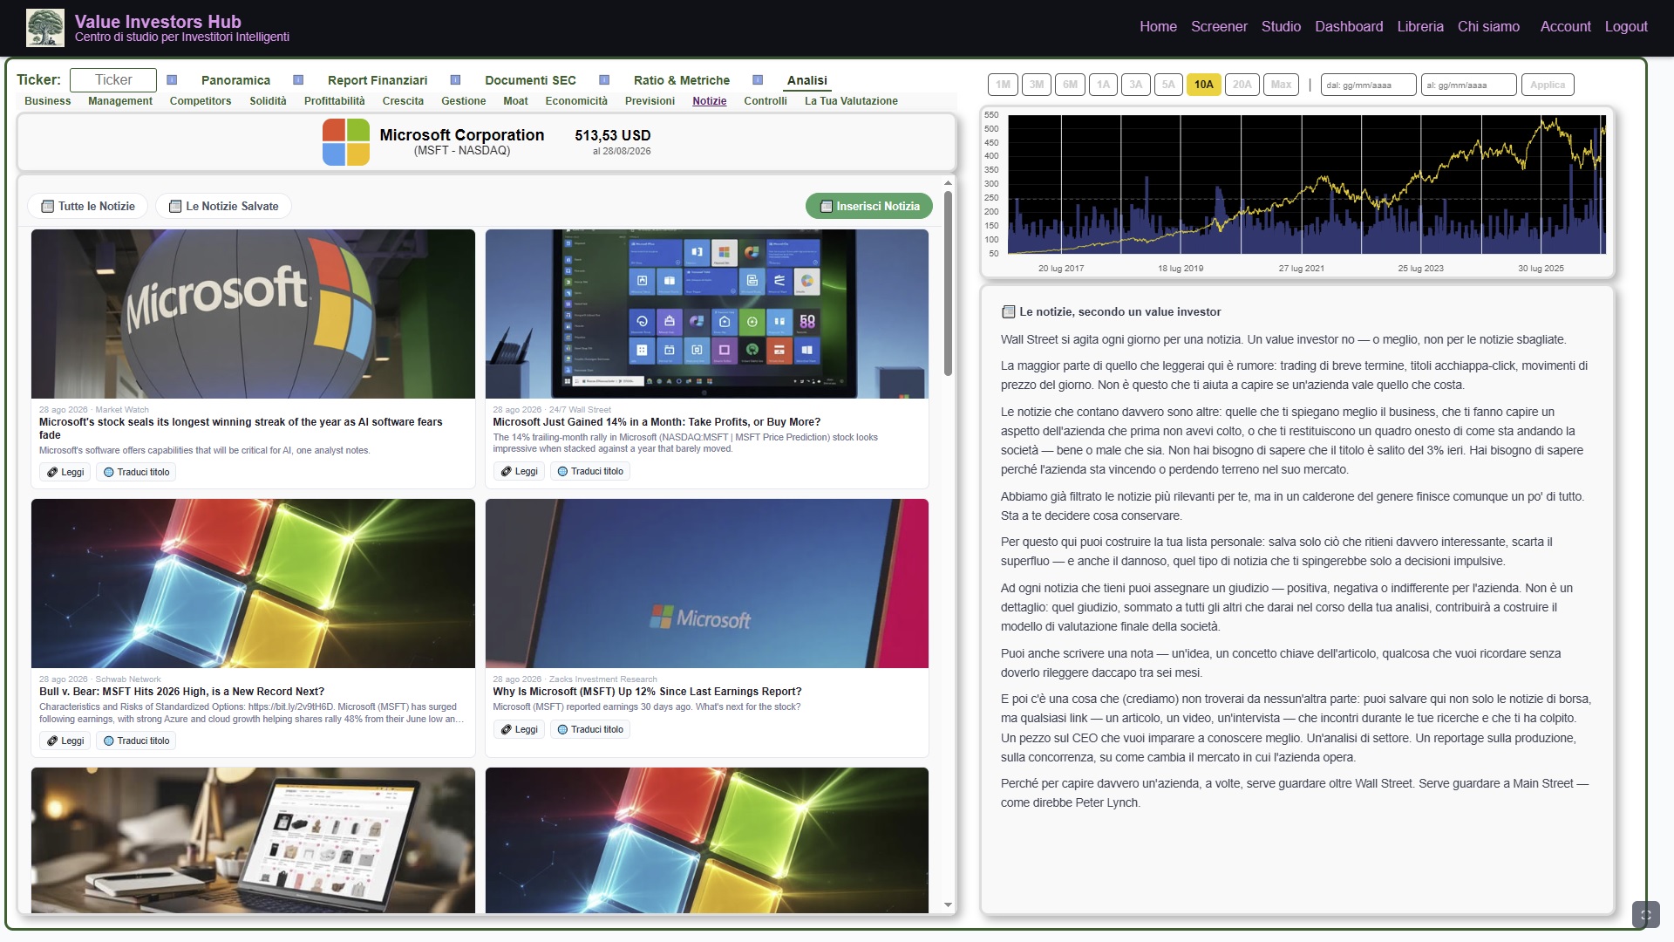Viewport: 1674px width, 942px height.
Task: Select the Solidità sub-tab
Action: [268, 101]
